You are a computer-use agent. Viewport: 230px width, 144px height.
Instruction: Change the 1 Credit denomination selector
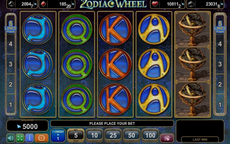[58, 135]
